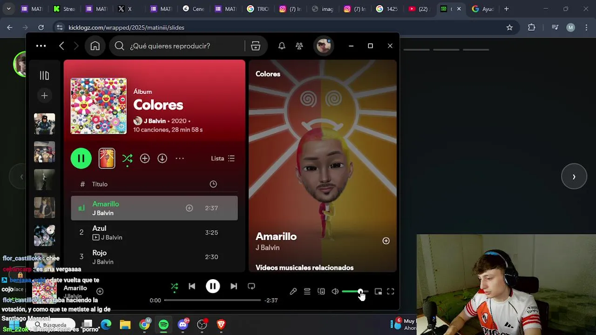Pause album with green pause button

coord(81,158)
